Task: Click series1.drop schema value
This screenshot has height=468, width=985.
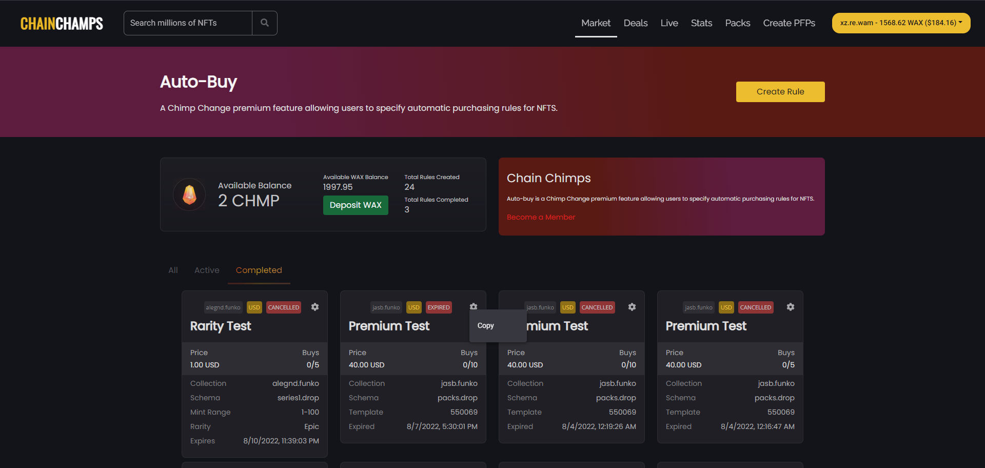Action: click(x=298, y=398)
